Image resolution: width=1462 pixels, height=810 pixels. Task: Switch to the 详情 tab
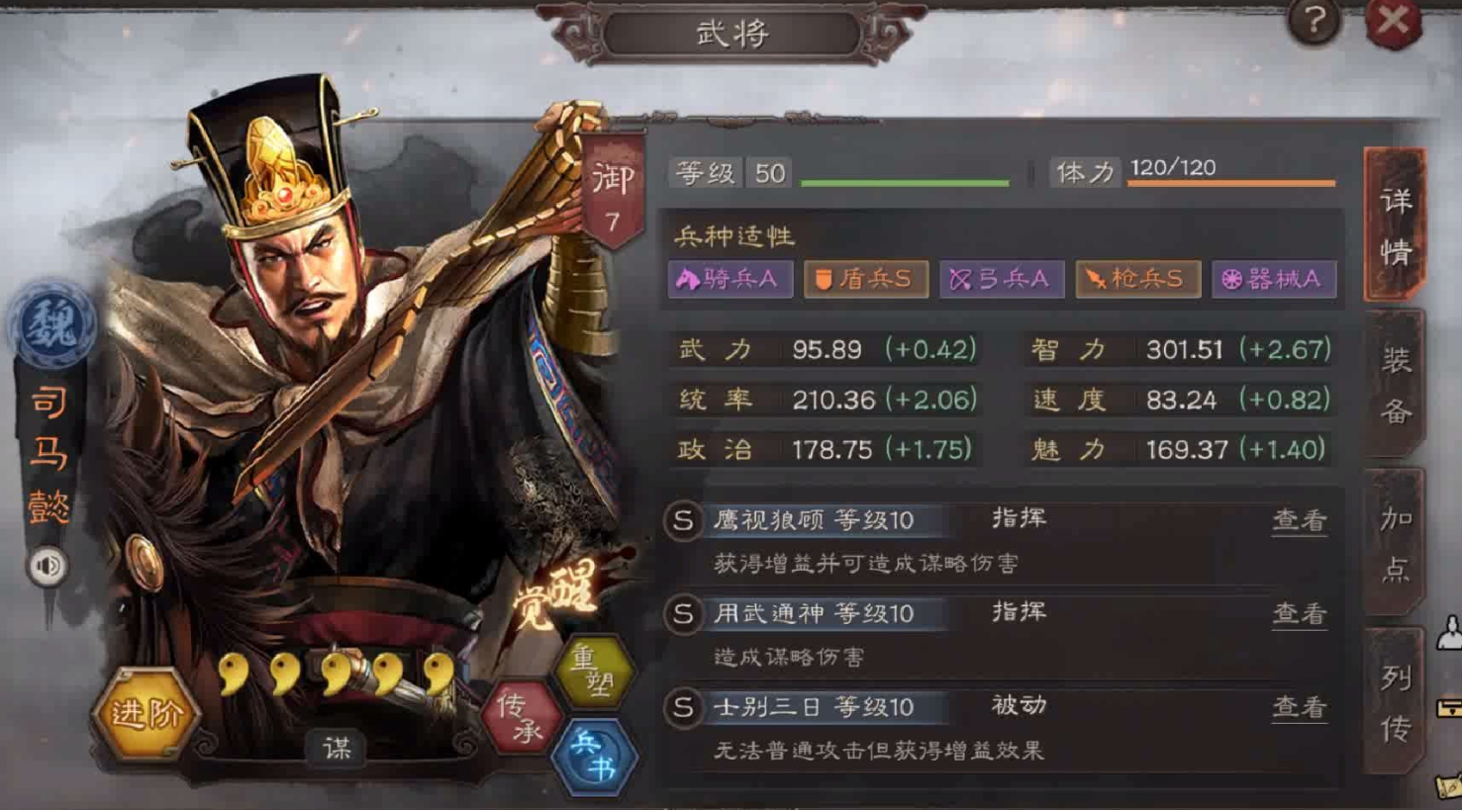click(x=1396, y=225)
